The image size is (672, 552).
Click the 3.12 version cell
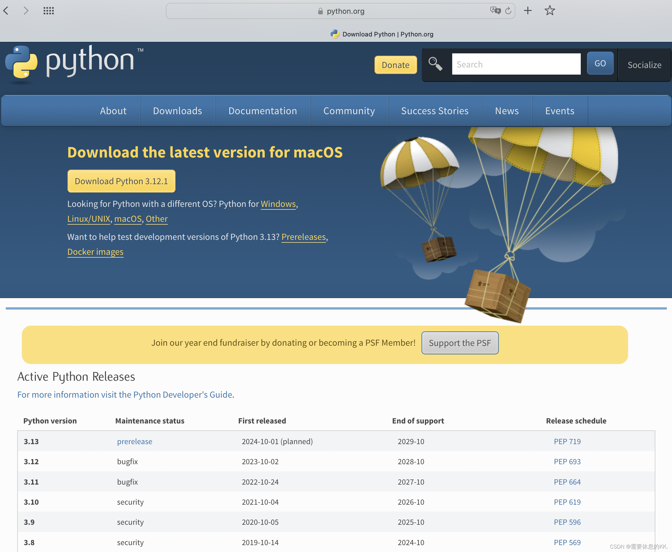(x=31, y=461)
